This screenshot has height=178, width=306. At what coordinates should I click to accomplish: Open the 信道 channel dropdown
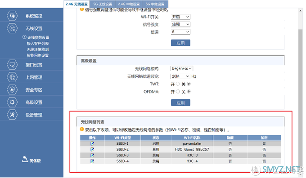(x=180, y=32)
